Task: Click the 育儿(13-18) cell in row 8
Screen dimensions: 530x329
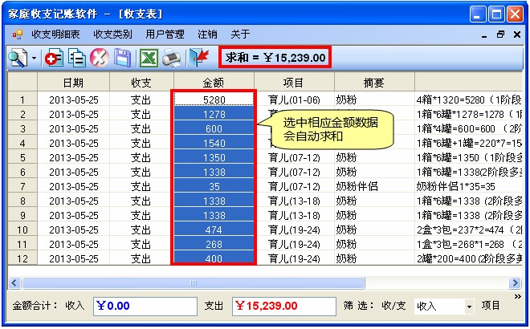Action: pos(294,201)
